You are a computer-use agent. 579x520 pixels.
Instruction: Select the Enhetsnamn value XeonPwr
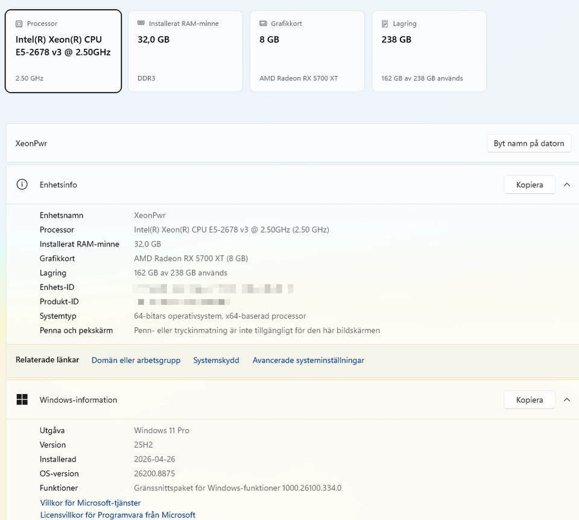[x=150, y=215]
